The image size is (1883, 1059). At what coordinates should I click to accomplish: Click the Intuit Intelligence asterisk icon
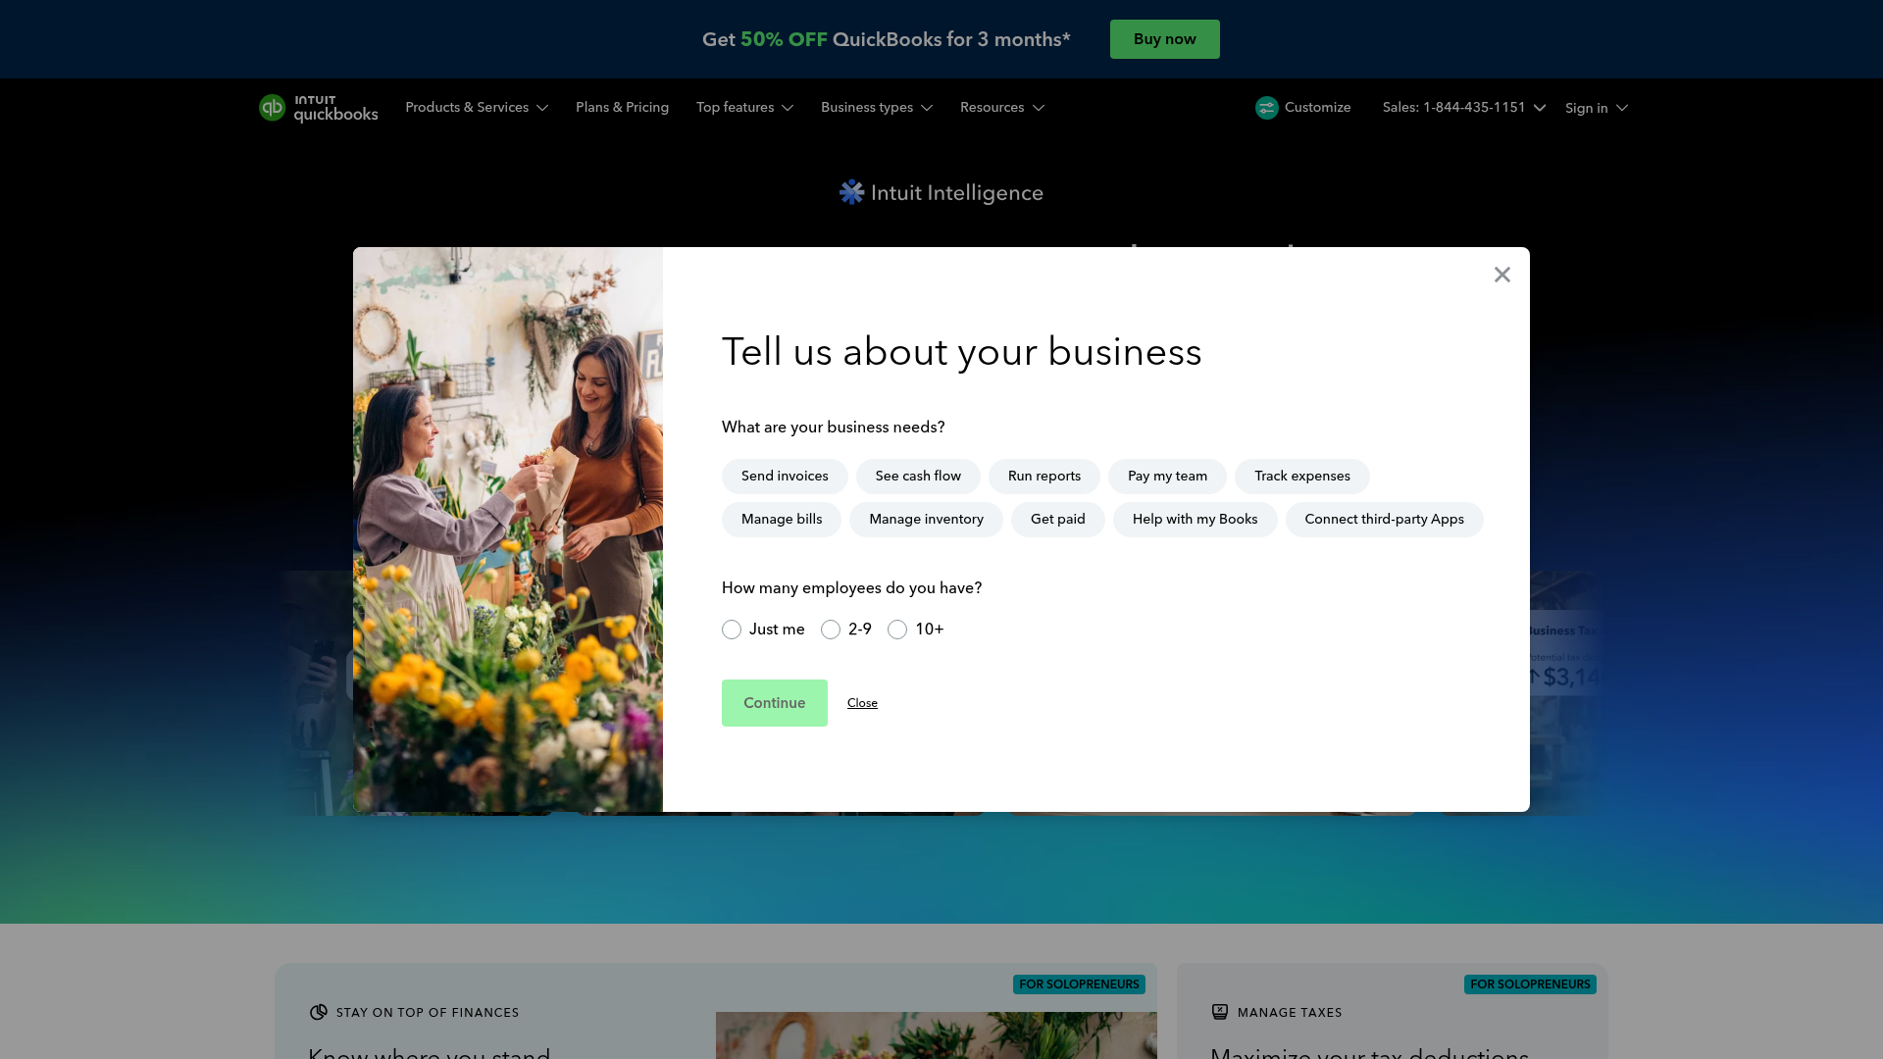pyautogui.click(x=851, y=192)
